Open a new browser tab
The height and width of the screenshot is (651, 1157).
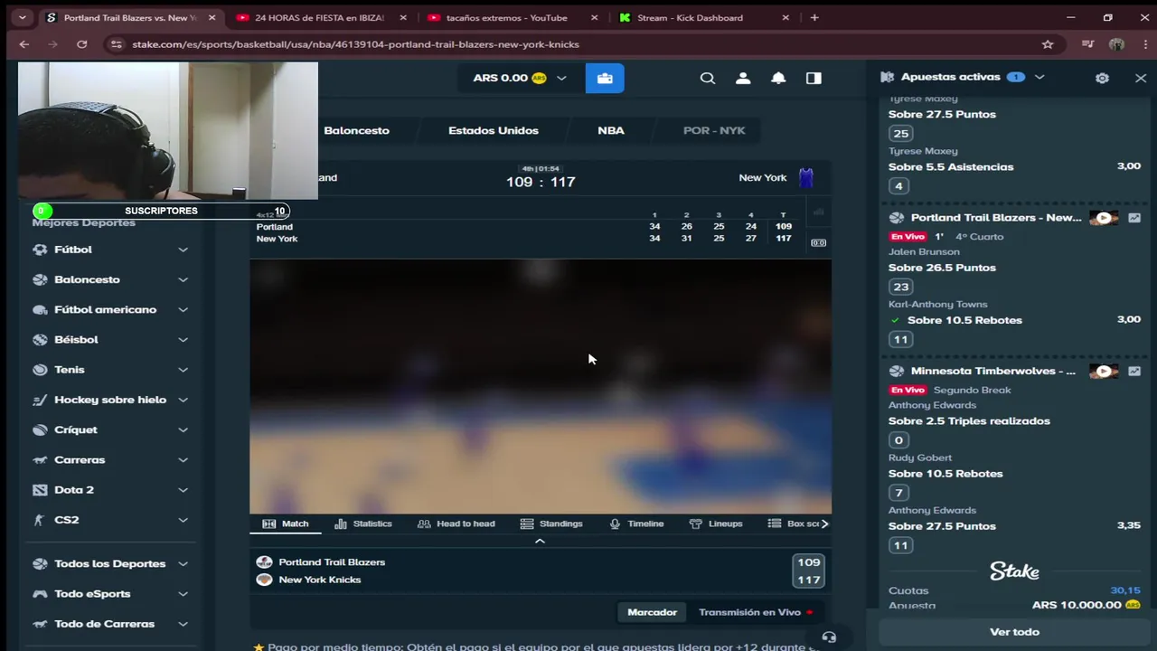(814, 17)
